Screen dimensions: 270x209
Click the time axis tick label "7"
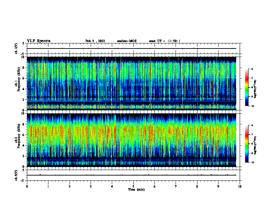click(176, 186)
